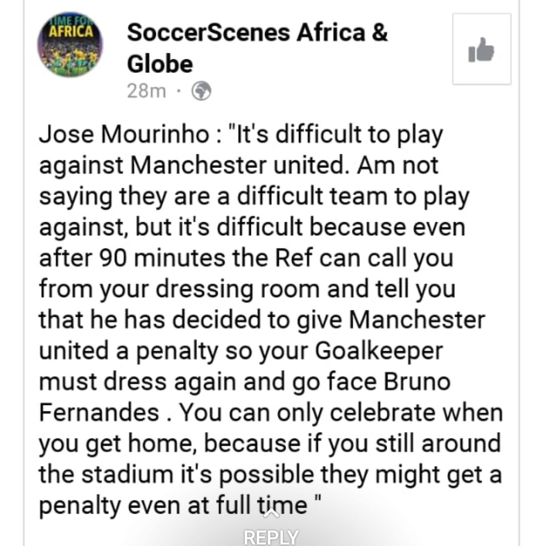Click the name Bruno in the post text
This screenshot has width=543, height=546.
(417, 382)
